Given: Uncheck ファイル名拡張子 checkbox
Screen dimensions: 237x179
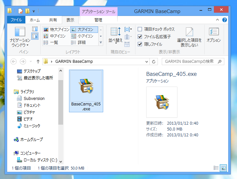Looking at the screenshot, I should (140, 36).
